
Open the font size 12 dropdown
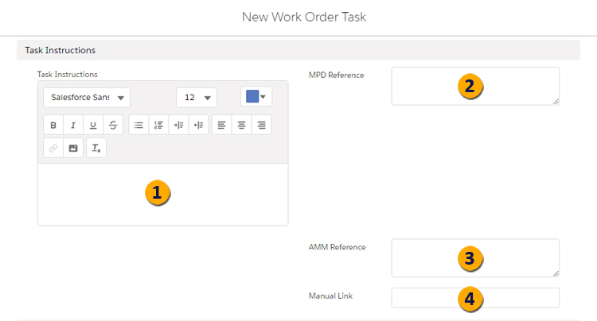tap(197, 98)
